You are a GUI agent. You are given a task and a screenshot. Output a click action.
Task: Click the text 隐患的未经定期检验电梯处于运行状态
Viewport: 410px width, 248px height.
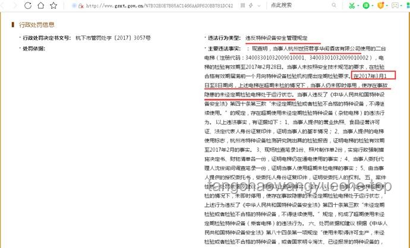(249, 94)
